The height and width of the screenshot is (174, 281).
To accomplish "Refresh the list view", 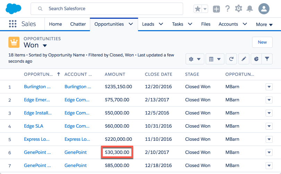I will tap(231, 59).
